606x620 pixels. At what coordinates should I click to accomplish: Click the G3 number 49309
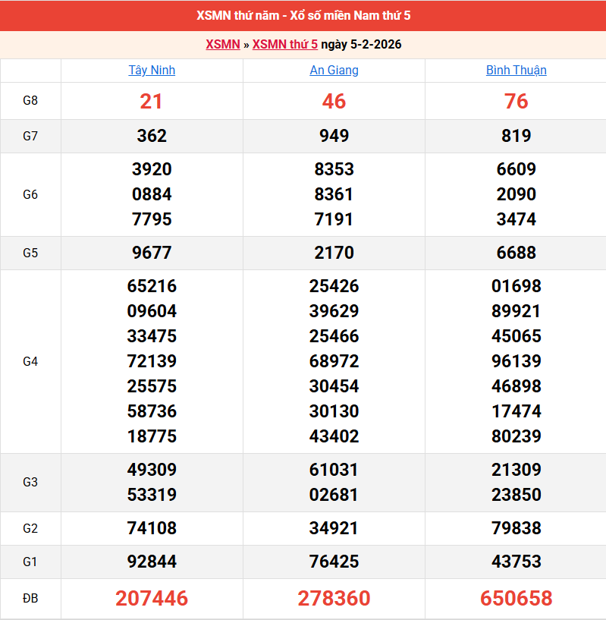pos(152,470)
